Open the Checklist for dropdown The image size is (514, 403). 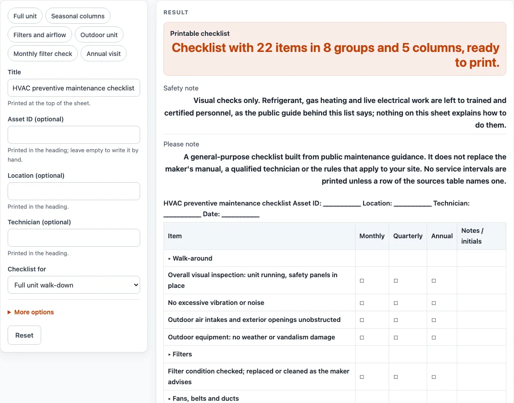pyautogui.click(x=74, y=285)
